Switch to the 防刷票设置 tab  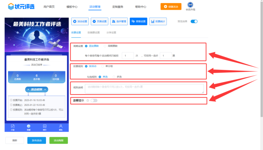pyautogui.click(x=94, y=33)
